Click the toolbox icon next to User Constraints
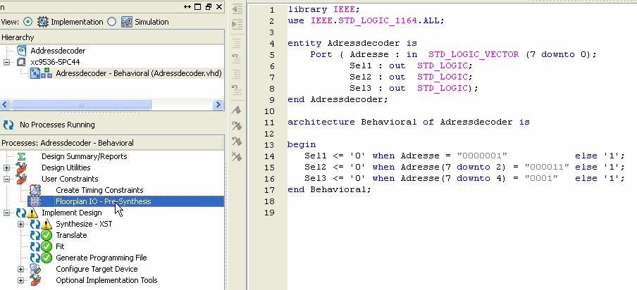Screen dimensions: 637x290 coord(21,179)
